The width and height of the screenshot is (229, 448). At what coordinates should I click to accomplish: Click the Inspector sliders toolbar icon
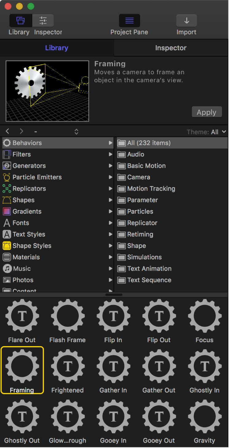coord(43,21)
